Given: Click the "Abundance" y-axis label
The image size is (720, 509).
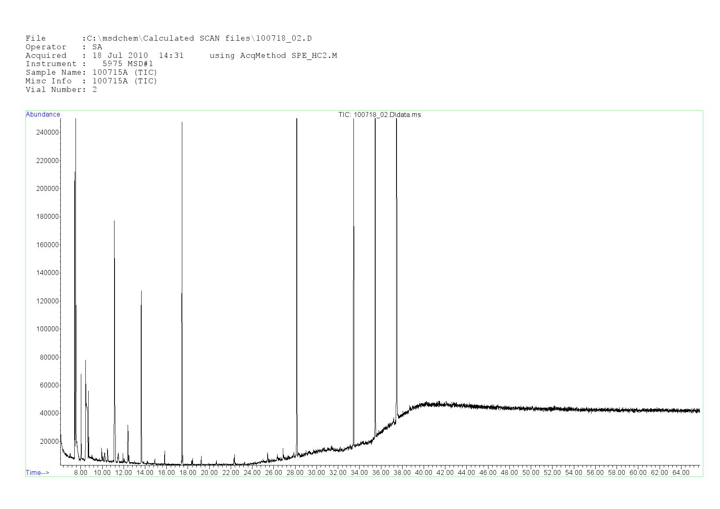Looking at the screenshot, I should coord(43,115).
